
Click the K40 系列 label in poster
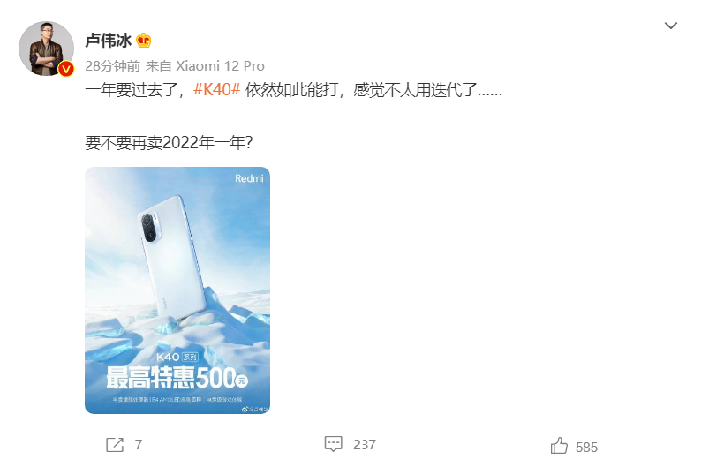(x=177, y=357)
